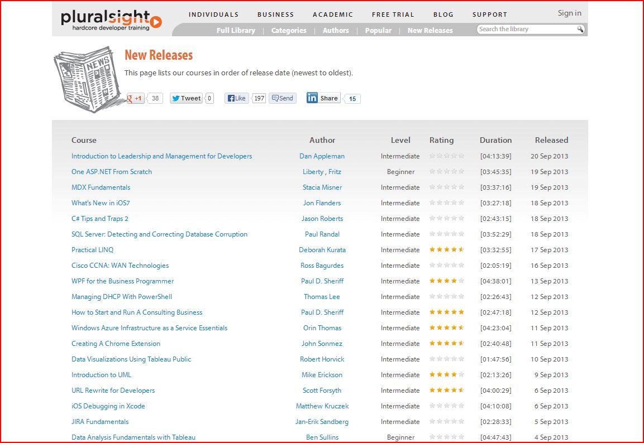The image size is (644, 443).
Task: Open Introduction to UML course
Action: 102,374
